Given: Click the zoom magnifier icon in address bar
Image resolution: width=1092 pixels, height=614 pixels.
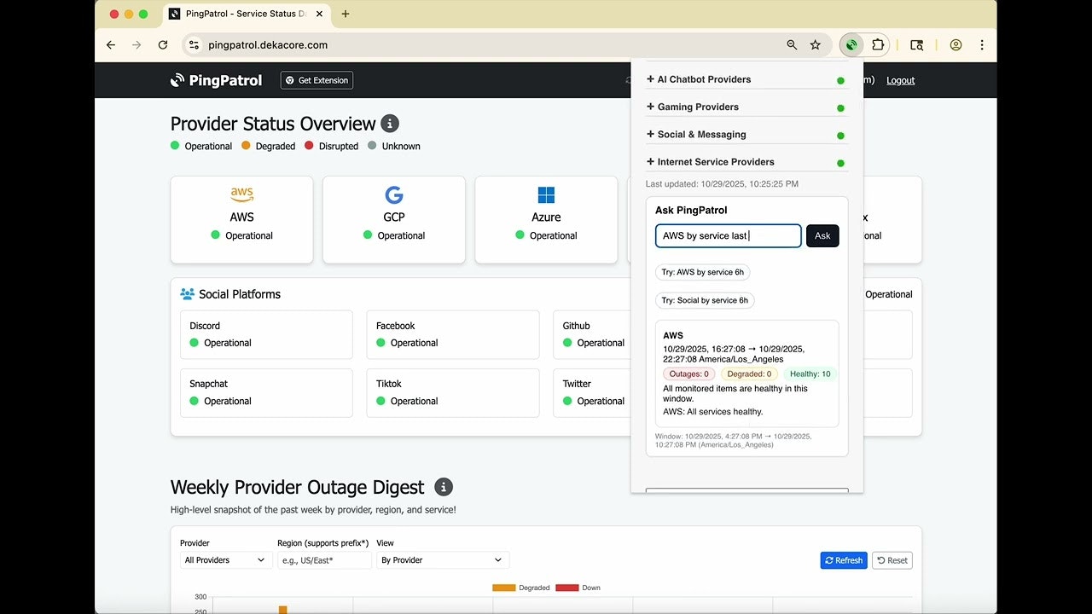Looking at the screenshot, I should click(792, 45).
